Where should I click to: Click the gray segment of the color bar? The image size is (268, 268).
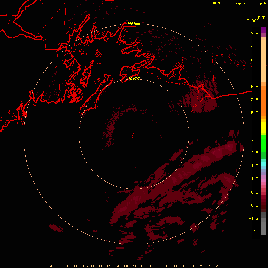pos(263,223)
